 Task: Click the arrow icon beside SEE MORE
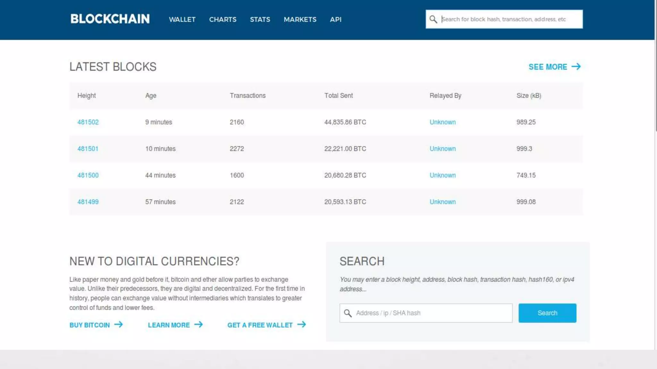tap(576, 67)
